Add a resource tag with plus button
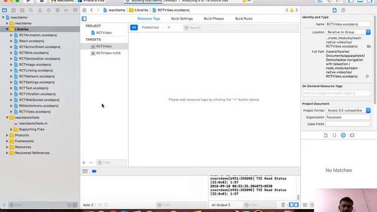 169,28
